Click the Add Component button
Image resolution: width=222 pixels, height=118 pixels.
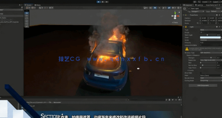[x=203, y=85]
